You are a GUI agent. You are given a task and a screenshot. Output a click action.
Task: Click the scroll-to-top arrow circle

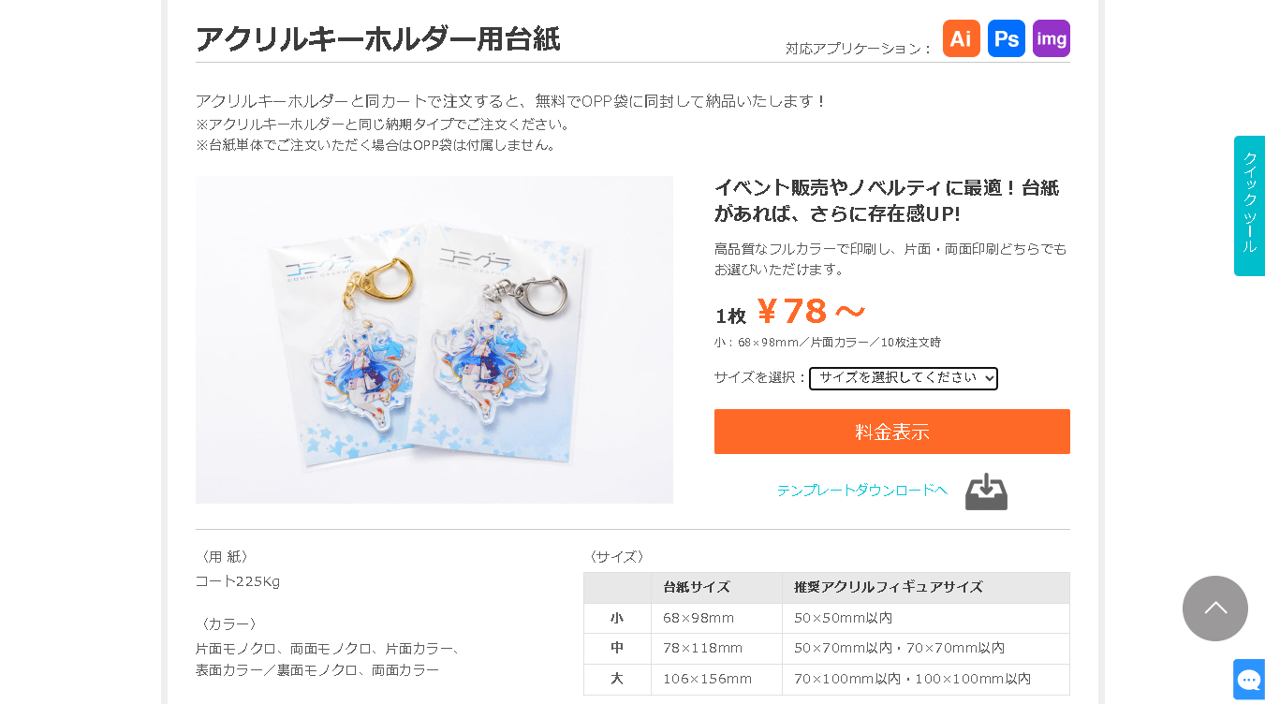1215,609
